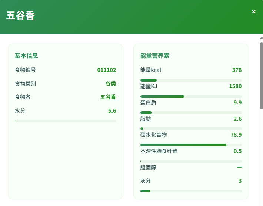
Task: Click the 能量kcal value 378
Action: pos(237,70)
